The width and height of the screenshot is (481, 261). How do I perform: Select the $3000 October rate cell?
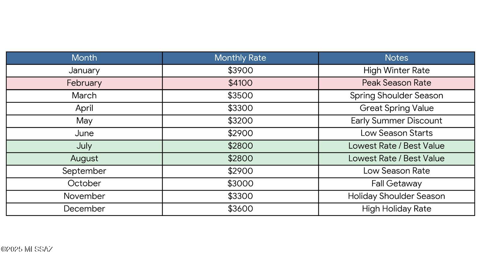pos(240,184)
